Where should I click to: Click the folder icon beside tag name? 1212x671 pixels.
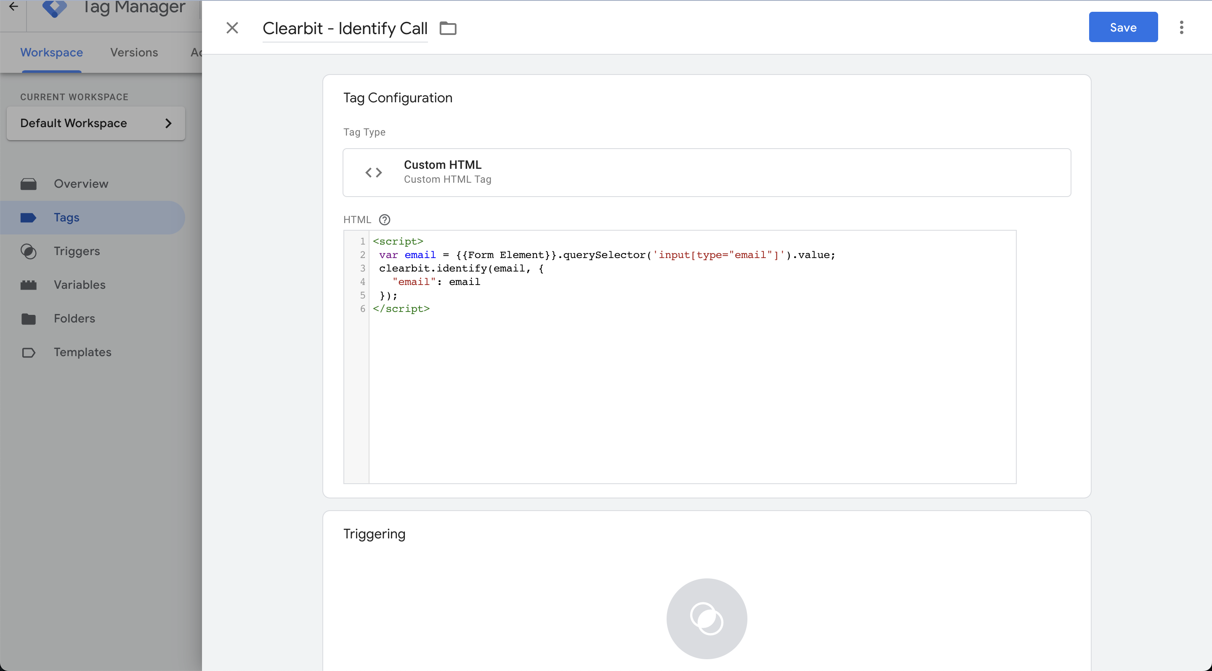[x=447, y=28]
